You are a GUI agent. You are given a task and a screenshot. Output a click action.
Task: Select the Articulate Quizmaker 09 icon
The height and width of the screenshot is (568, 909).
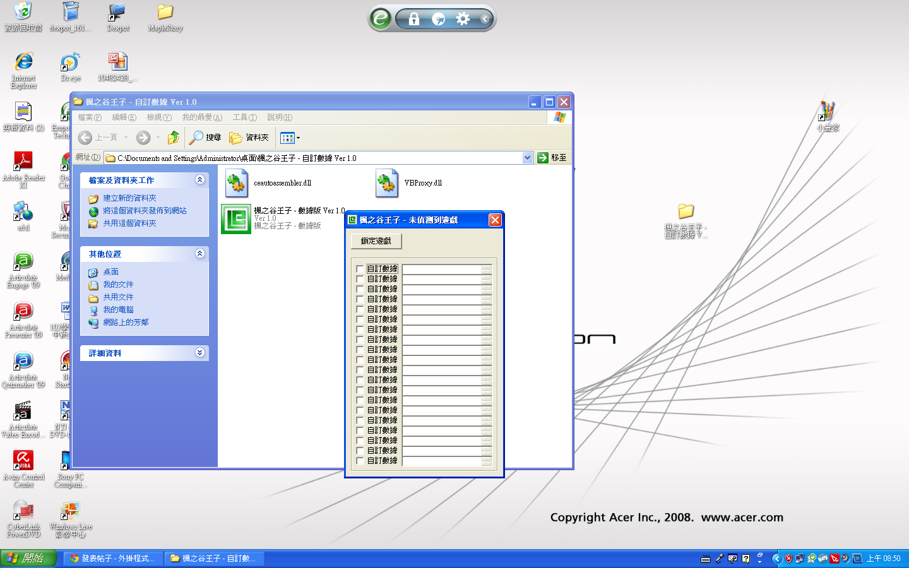click(x=23, y=369)
